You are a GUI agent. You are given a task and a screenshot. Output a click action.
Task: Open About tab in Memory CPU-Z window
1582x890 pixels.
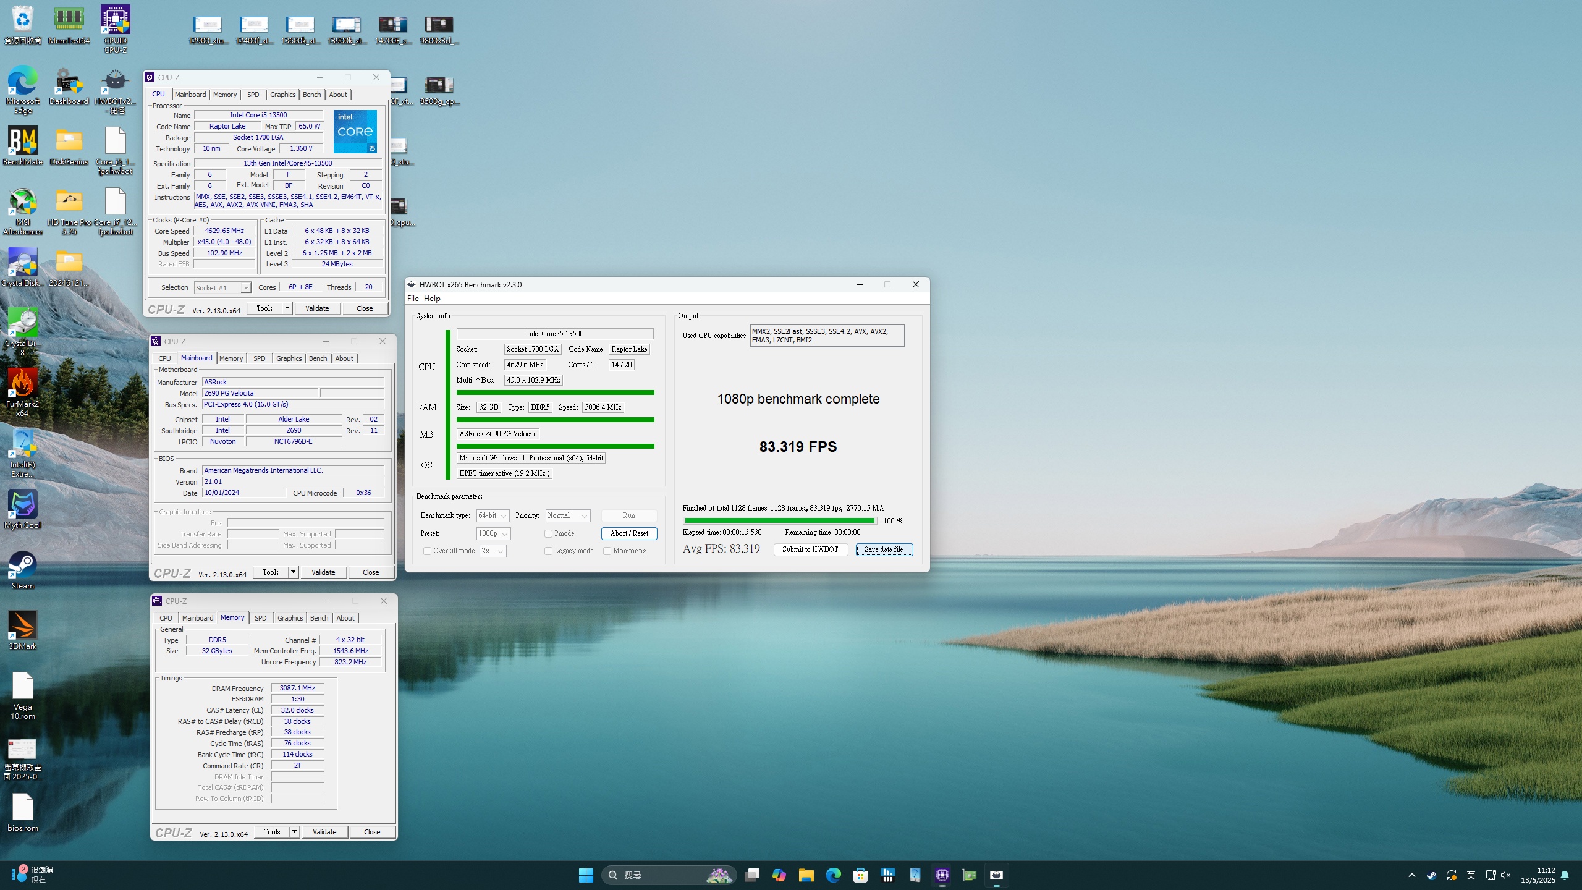click(x=345, y=618)
